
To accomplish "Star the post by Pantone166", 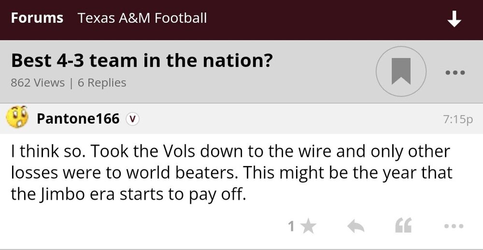I will pyautogui.click(x=308, y=226).
